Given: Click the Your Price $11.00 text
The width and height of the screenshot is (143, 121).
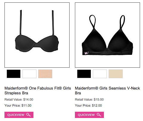Looking at the screenshot, I should 18,105.
